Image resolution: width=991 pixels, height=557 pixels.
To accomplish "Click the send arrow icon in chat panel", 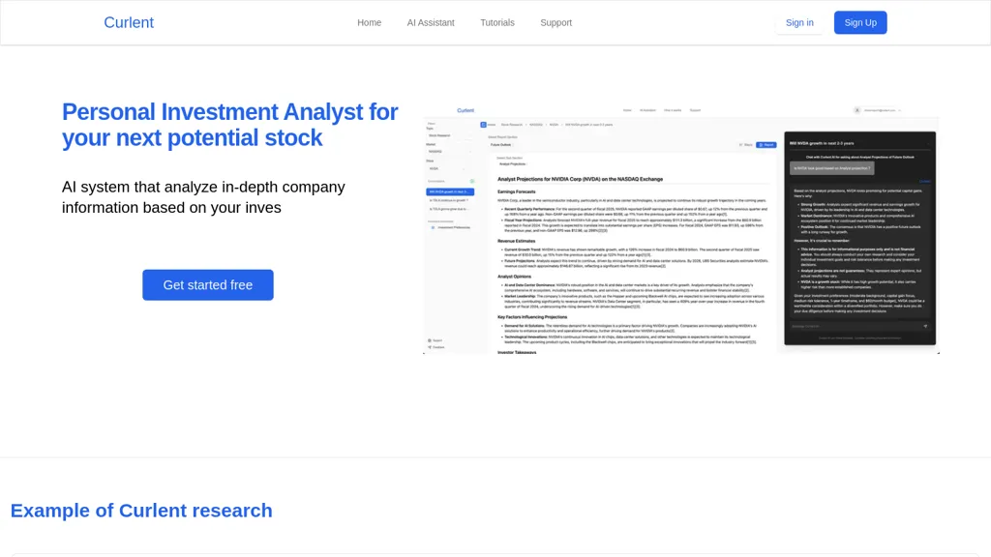I will coord(925,326).
